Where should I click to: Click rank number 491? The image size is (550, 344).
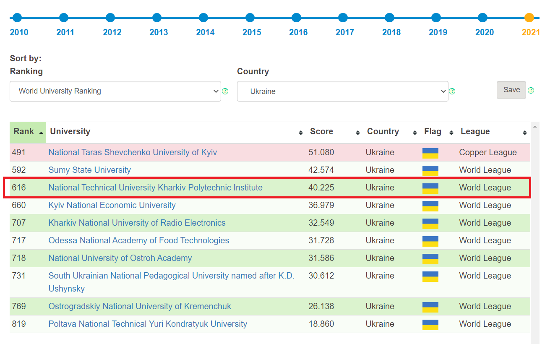point(19,152)
